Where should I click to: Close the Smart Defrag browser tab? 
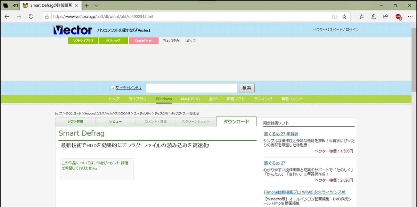[x=76, y=6]
